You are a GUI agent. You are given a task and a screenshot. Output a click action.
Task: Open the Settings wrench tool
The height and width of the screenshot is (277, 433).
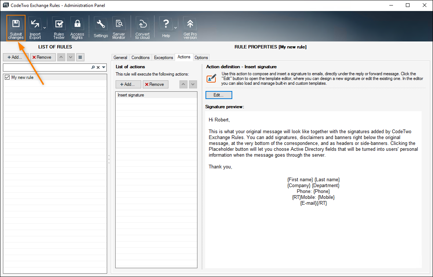(101, 28)
